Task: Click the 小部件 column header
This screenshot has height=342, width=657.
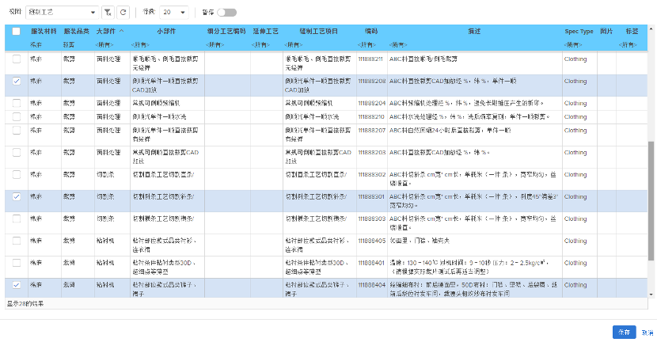Action: click(166, 31)
